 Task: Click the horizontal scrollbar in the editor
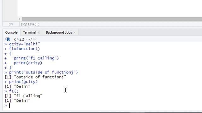112,19
